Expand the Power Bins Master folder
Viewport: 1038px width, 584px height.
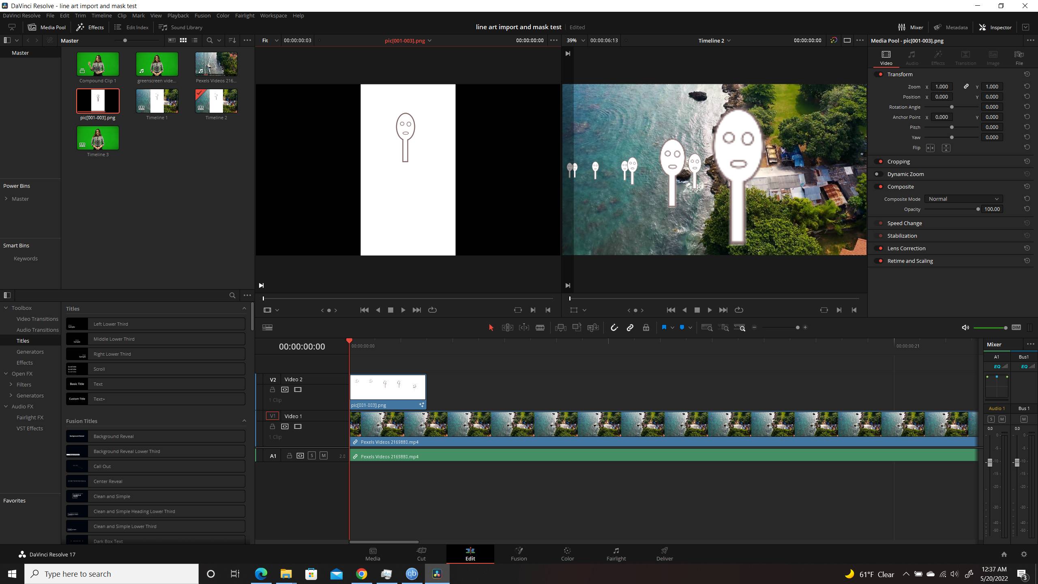coord(6,199)
